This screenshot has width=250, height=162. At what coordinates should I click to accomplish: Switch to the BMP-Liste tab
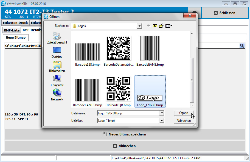click(x=12, y=30)
